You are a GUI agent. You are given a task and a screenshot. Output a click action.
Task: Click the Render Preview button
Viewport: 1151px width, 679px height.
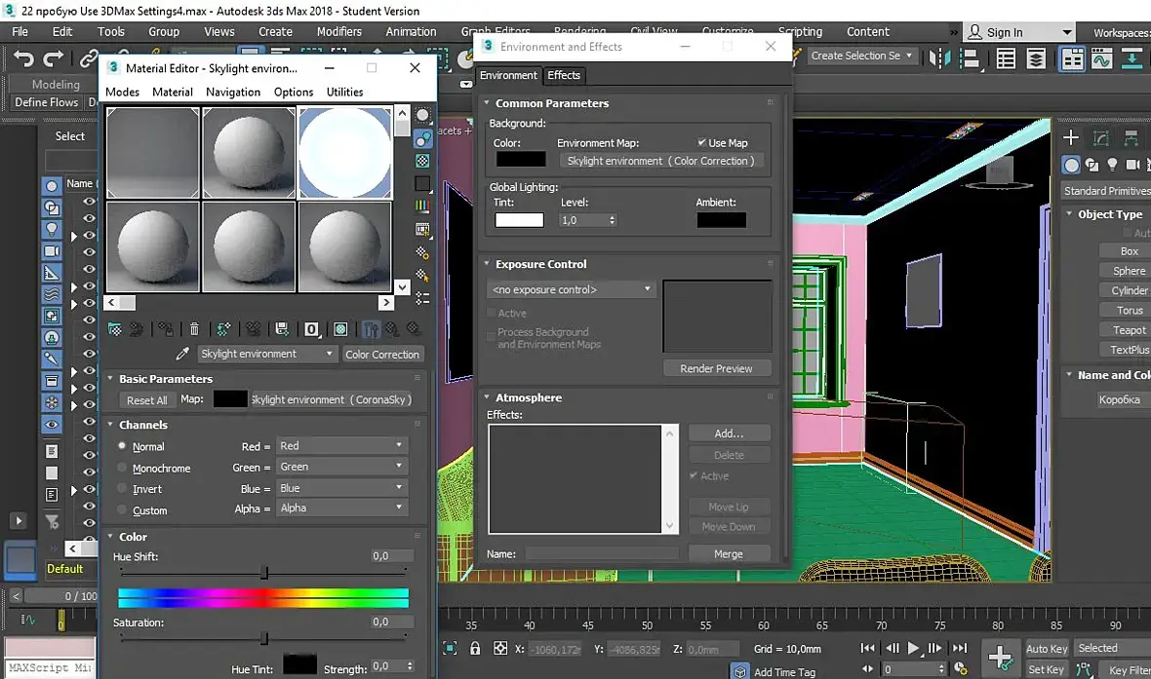tap(716, 368)
